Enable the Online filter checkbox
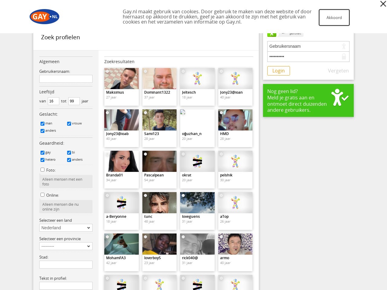 point(43,195)
